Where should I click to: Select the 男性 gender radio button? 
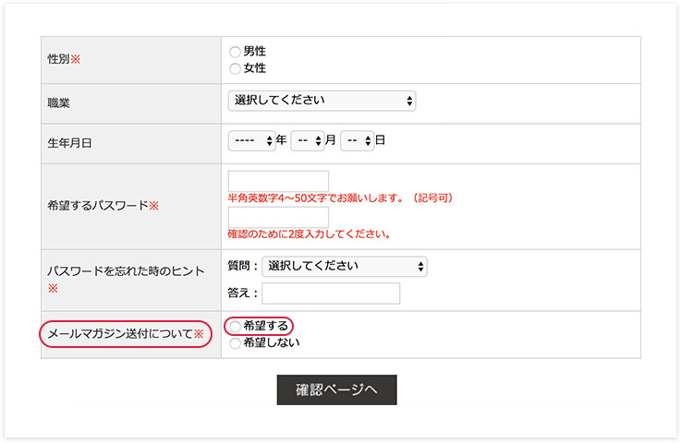click(x=235, y=52)
